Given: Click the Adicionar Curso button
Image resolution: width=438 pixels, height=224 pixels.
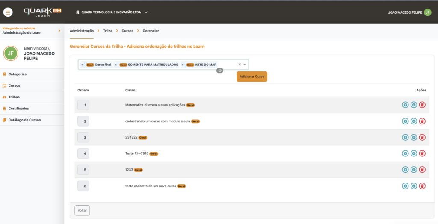Looking at the screenshot, I should (252, 77).
